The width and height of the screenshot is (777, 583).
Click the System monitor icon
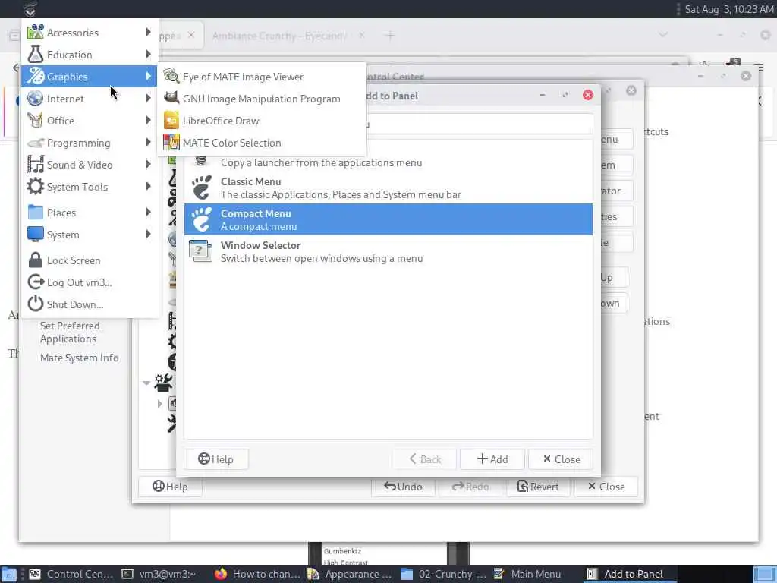click(35, 234)
